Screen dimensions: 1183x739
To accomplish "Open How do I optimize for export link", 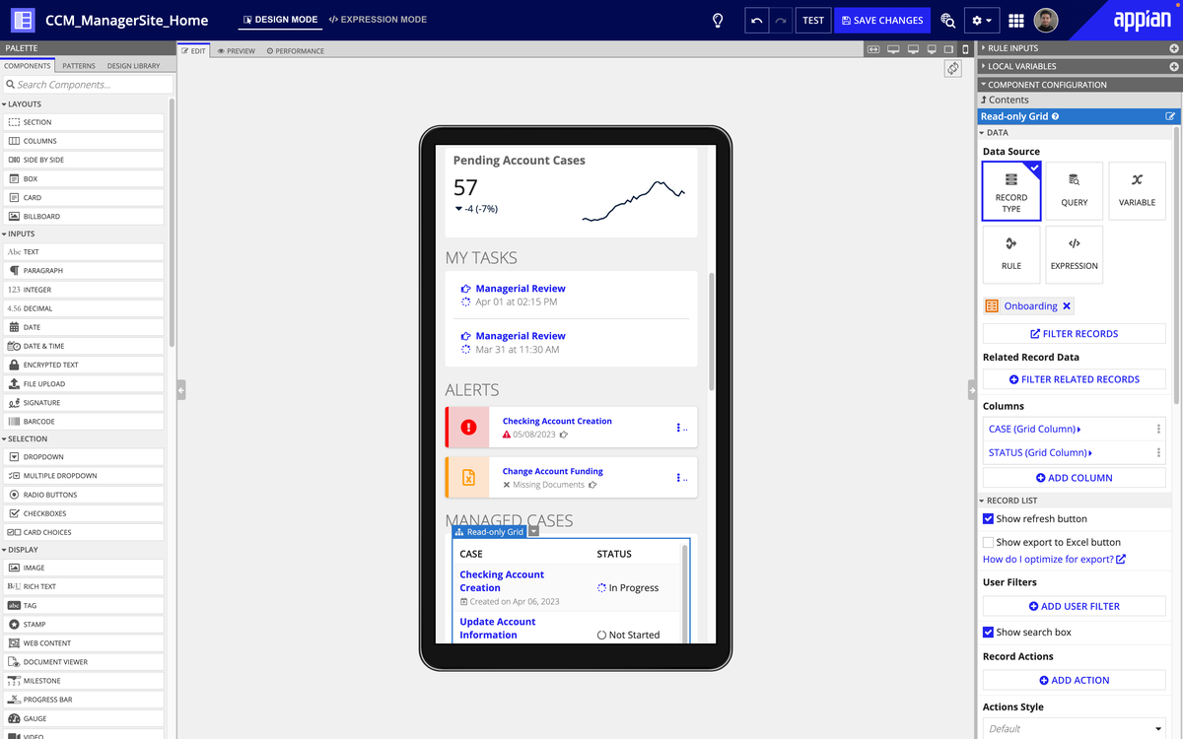I will pos(1053,560).
